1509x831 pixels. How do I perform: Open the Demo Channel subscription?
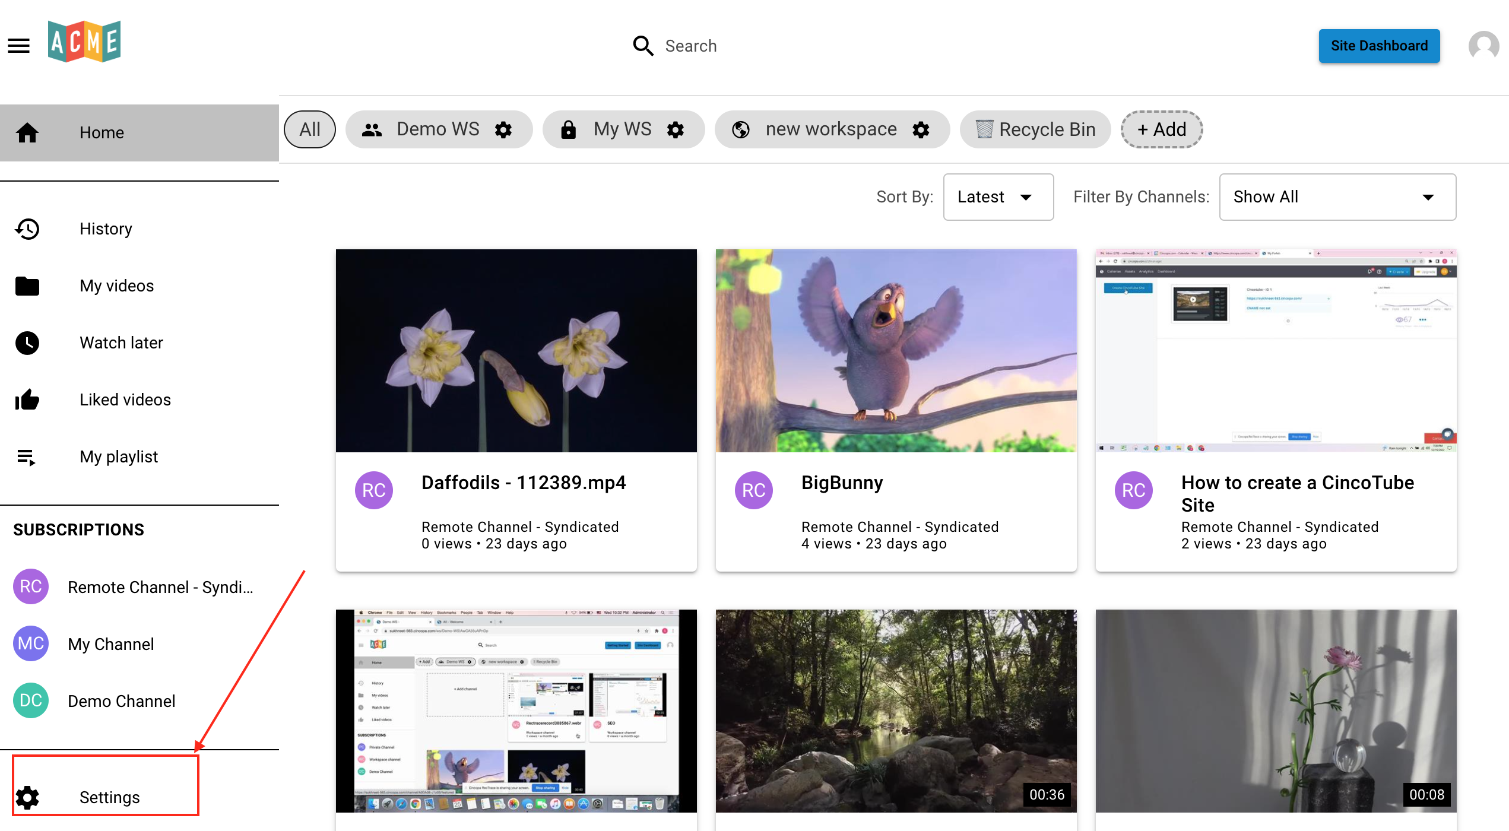point(121,701)
